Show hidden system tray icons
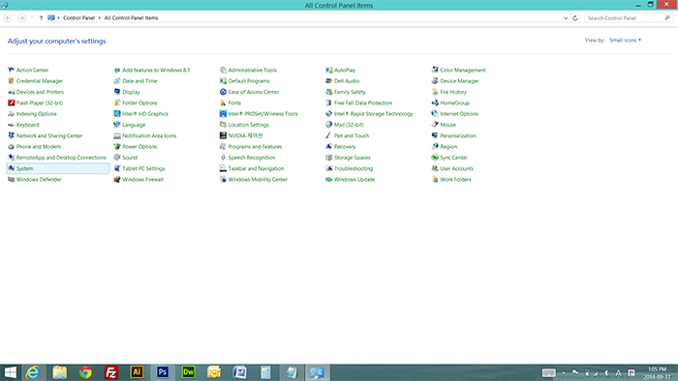 [x=564, y=373]
